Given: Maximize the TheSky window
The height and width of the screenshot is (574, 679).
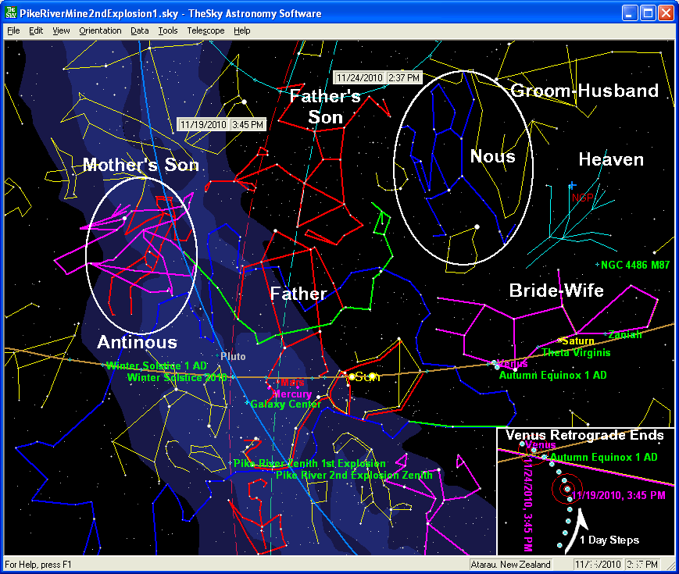Looking at the screenshot, I should [x=648, y=13].
